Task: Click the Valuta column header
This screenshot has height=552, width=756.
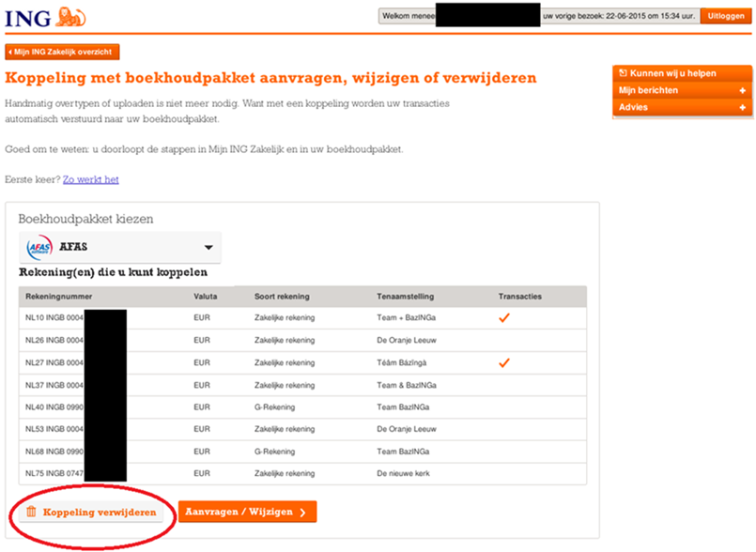Action: 206,297
